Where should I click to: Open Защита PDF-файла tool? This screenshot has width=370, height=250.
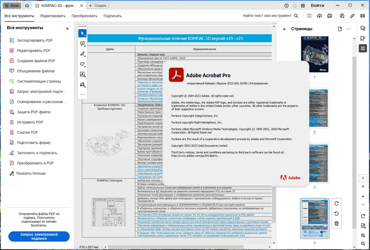point(30,112)
